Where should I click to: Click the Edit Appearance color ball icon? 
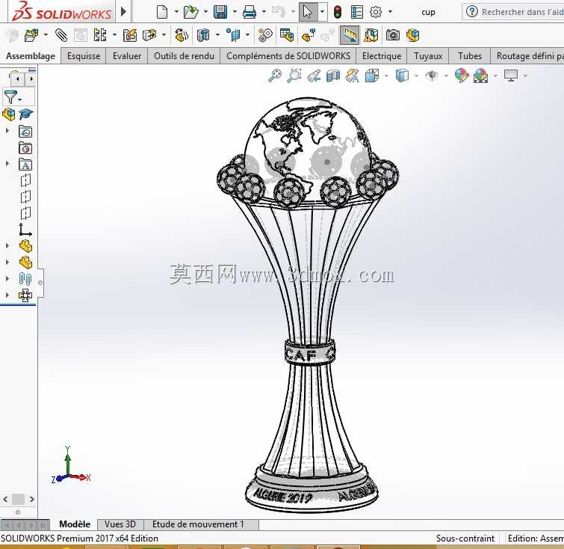[462, 76]
